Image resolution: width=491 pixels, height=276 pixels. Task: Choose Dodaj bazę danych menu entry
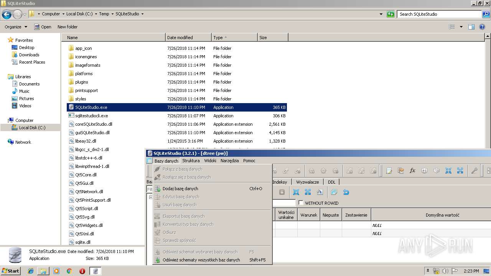[212, 189]
